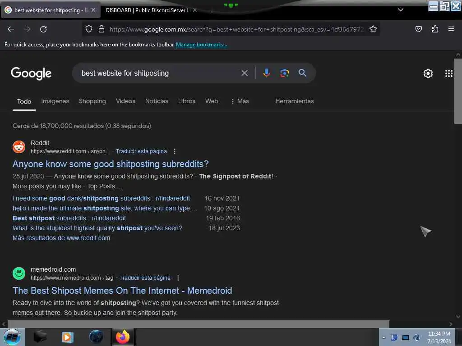This screenshot has height=346, width=462.
Task: Open Firefox from the taskbar
Action: (123, 337)
